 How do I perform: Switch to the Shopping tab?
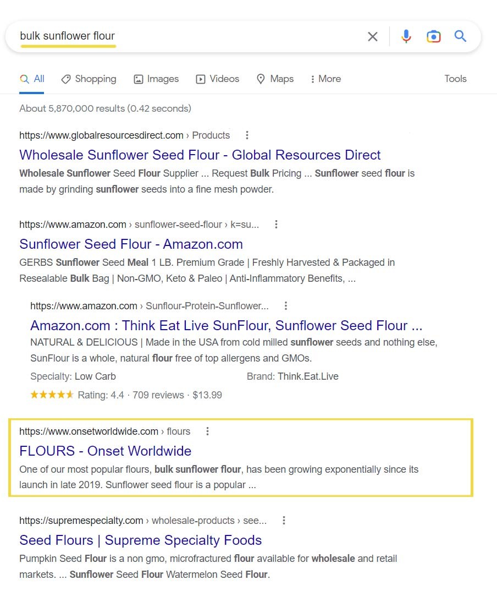pyautogui.click(x=89, y=79)
